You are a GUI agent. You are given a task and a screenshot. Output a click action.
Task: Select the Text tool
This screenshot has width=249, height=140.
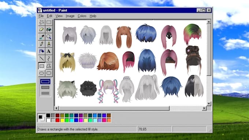(49, 51)
